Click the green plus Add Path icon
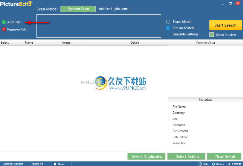This screenshot has width=243, height=166. (x=4, y=22)
